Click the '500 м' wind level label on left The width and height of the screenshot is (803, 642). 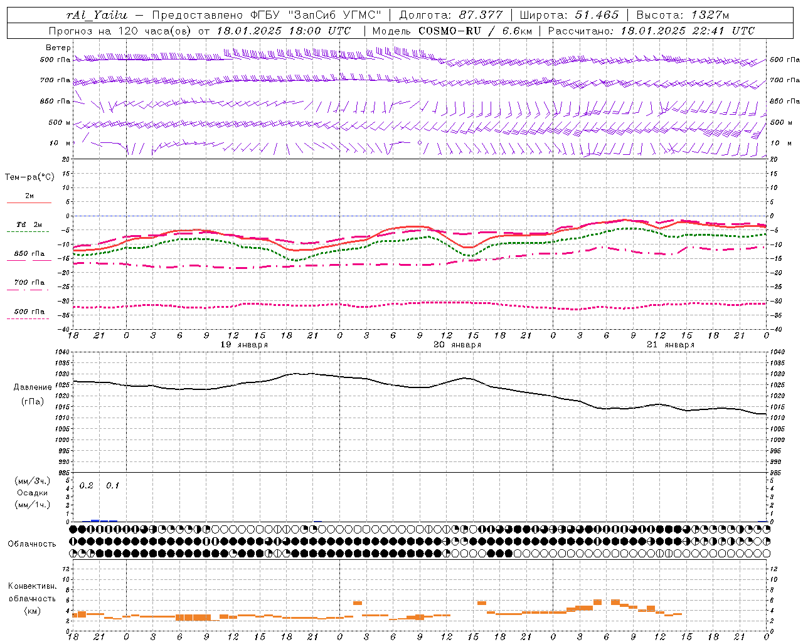pyautogui.click(x=60, y=122)
